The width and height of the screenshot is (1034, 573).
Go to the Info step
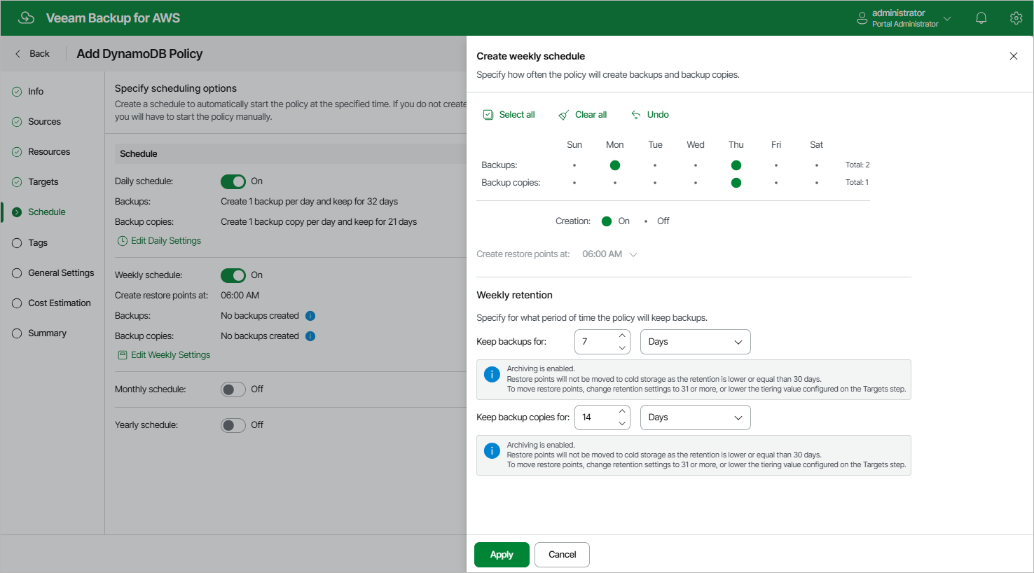coord(36,92)
